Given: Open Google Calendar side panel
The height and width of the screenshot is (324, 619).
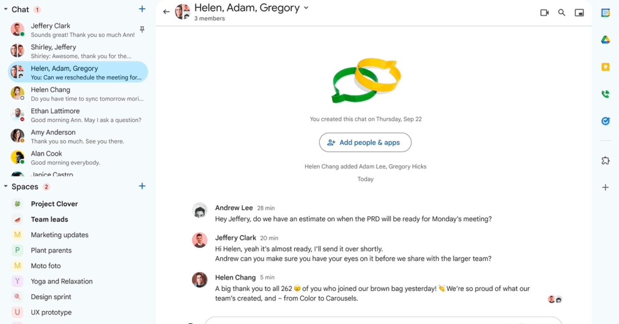Looking at the screenshot, I should [606, 13].
